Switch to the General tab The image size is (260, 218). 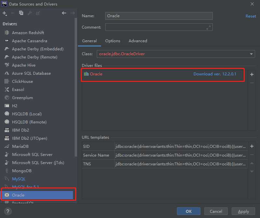89,41
